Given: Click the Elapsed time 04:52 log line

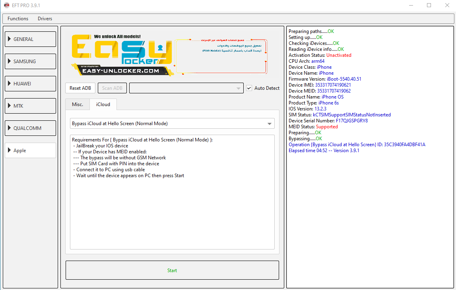Looking at the screenshot, I should coord(324,151).
